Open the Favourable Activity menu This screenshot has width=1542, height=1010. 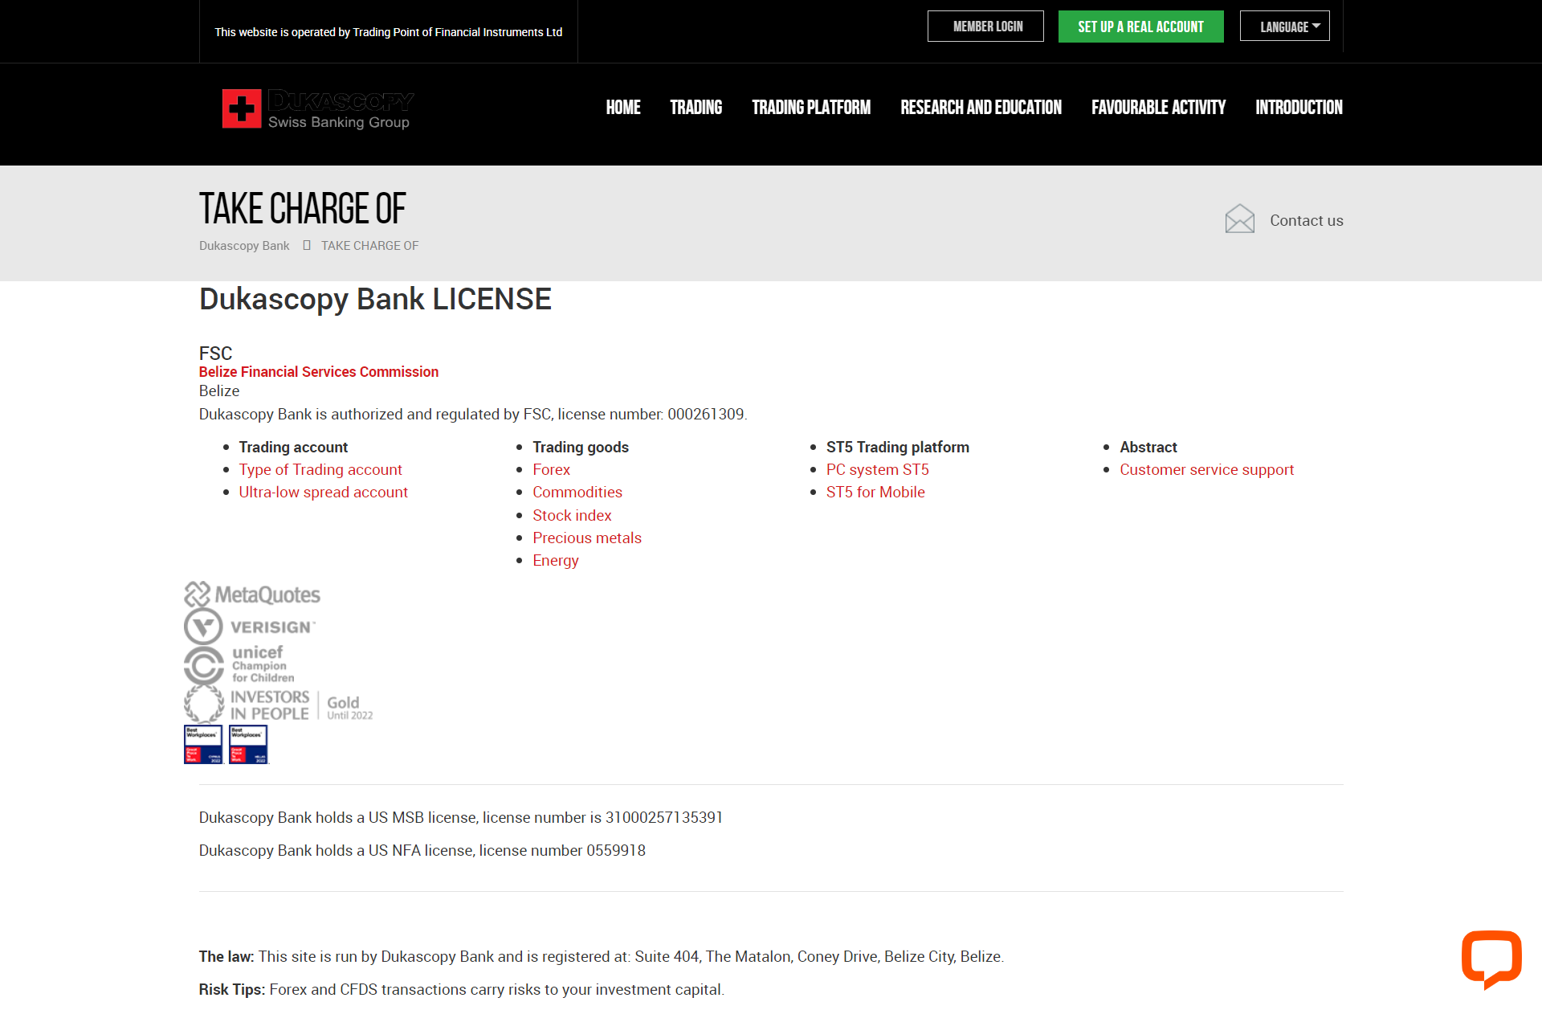point(1158,108)
